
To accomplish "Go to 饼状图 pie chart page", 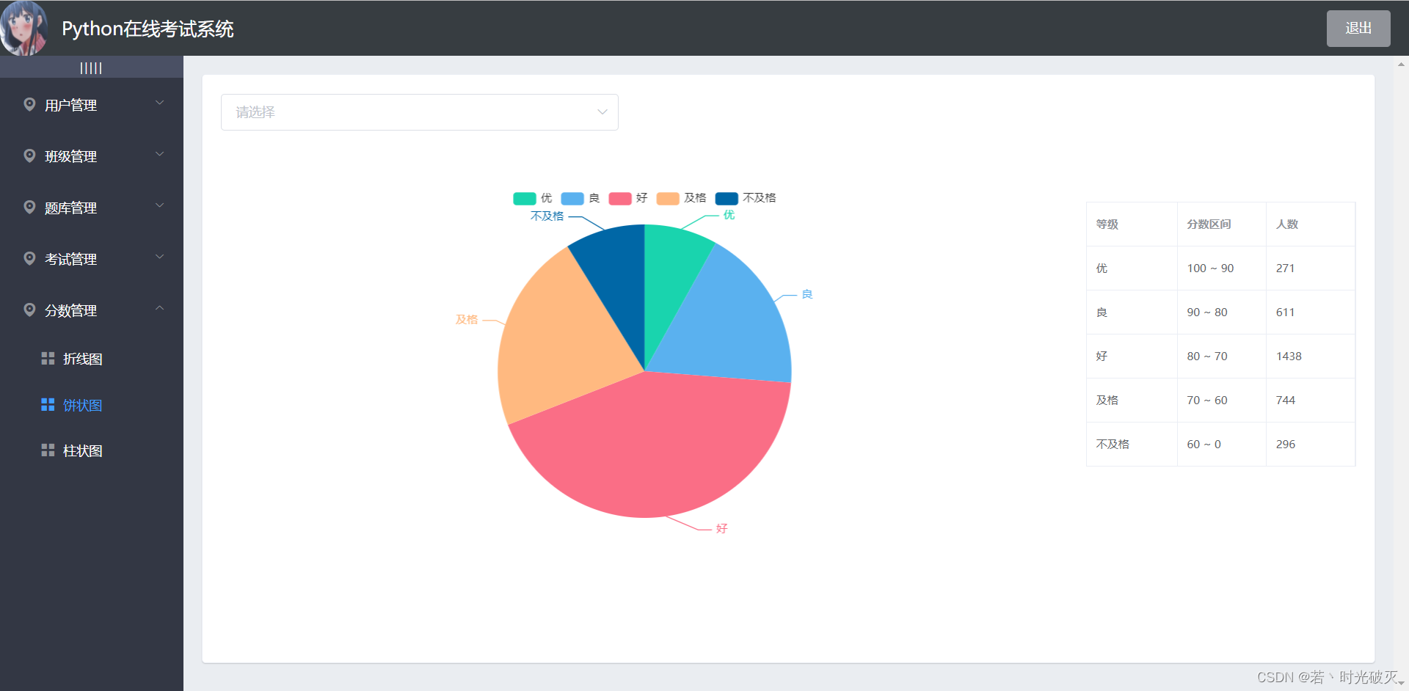I will (x=92, y=405).
